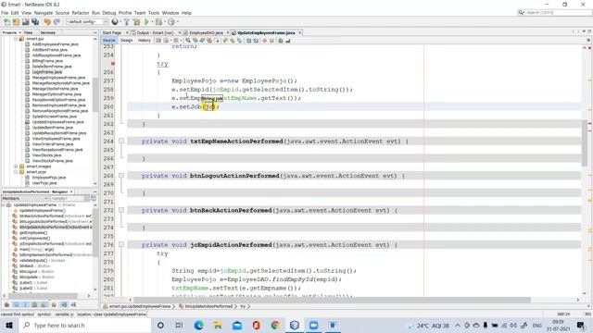Click the Profile Project icon
The image size is (593, 333).
171,22
